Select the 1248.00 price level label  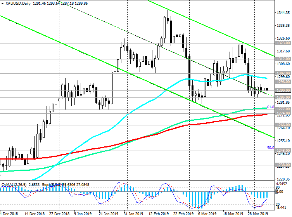tap(283, 151)
